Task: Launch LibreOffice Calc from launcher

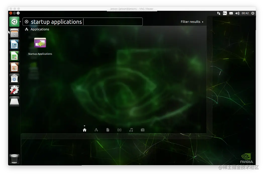Action: coord(14,56)
